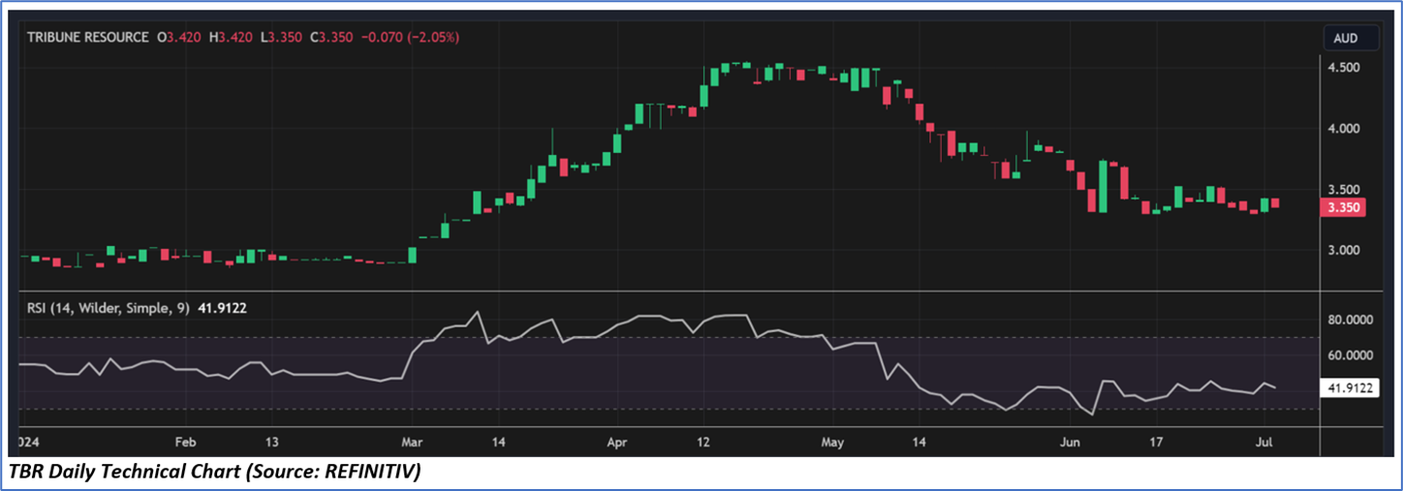Click the 60.0000 RSI axis label

1351,355
